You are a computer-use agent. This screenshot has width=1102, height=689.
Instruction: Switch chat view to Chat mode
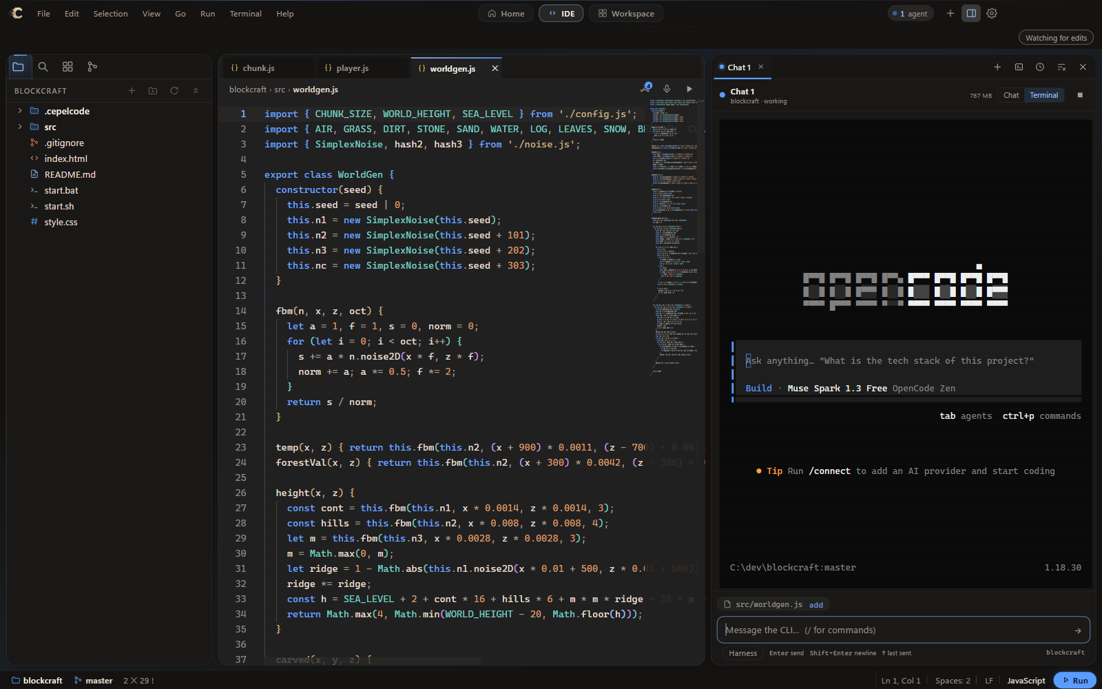pos(1011,95)
